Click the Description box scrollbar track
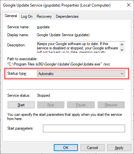 (x=122, y=47)
